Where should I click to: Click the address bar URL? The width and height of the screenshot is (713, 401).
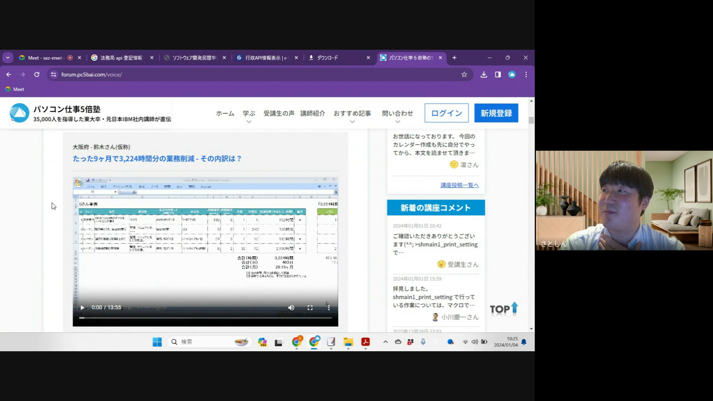[91, 75]
